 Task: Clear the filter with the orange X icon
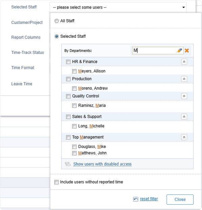187,51
